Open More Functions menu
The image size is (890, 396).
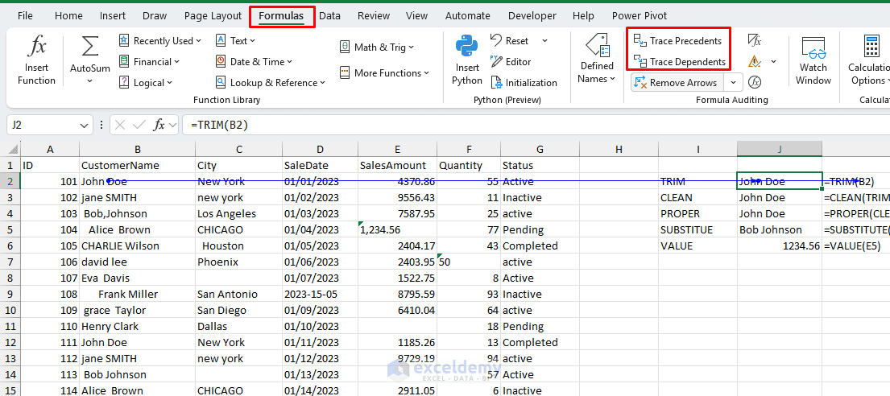coord(384,73)
